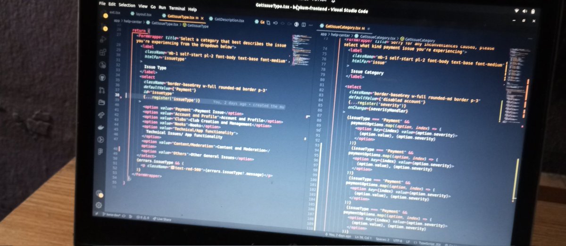Open GitHub view in the activity bar

[101, 77]
